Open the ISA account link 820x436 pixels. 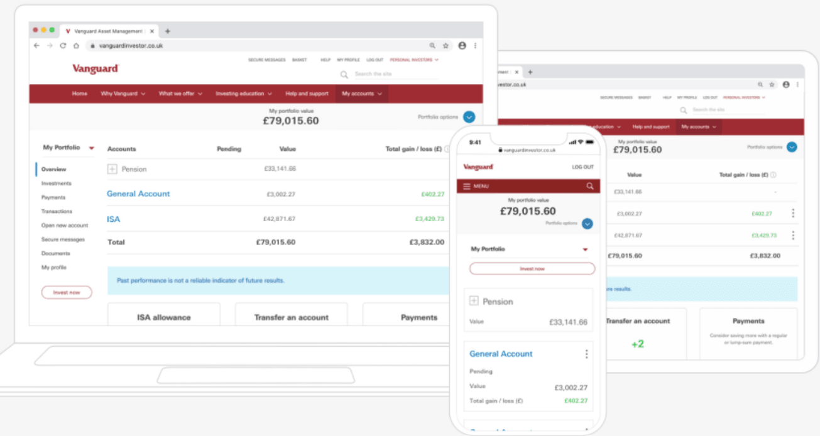114,219
